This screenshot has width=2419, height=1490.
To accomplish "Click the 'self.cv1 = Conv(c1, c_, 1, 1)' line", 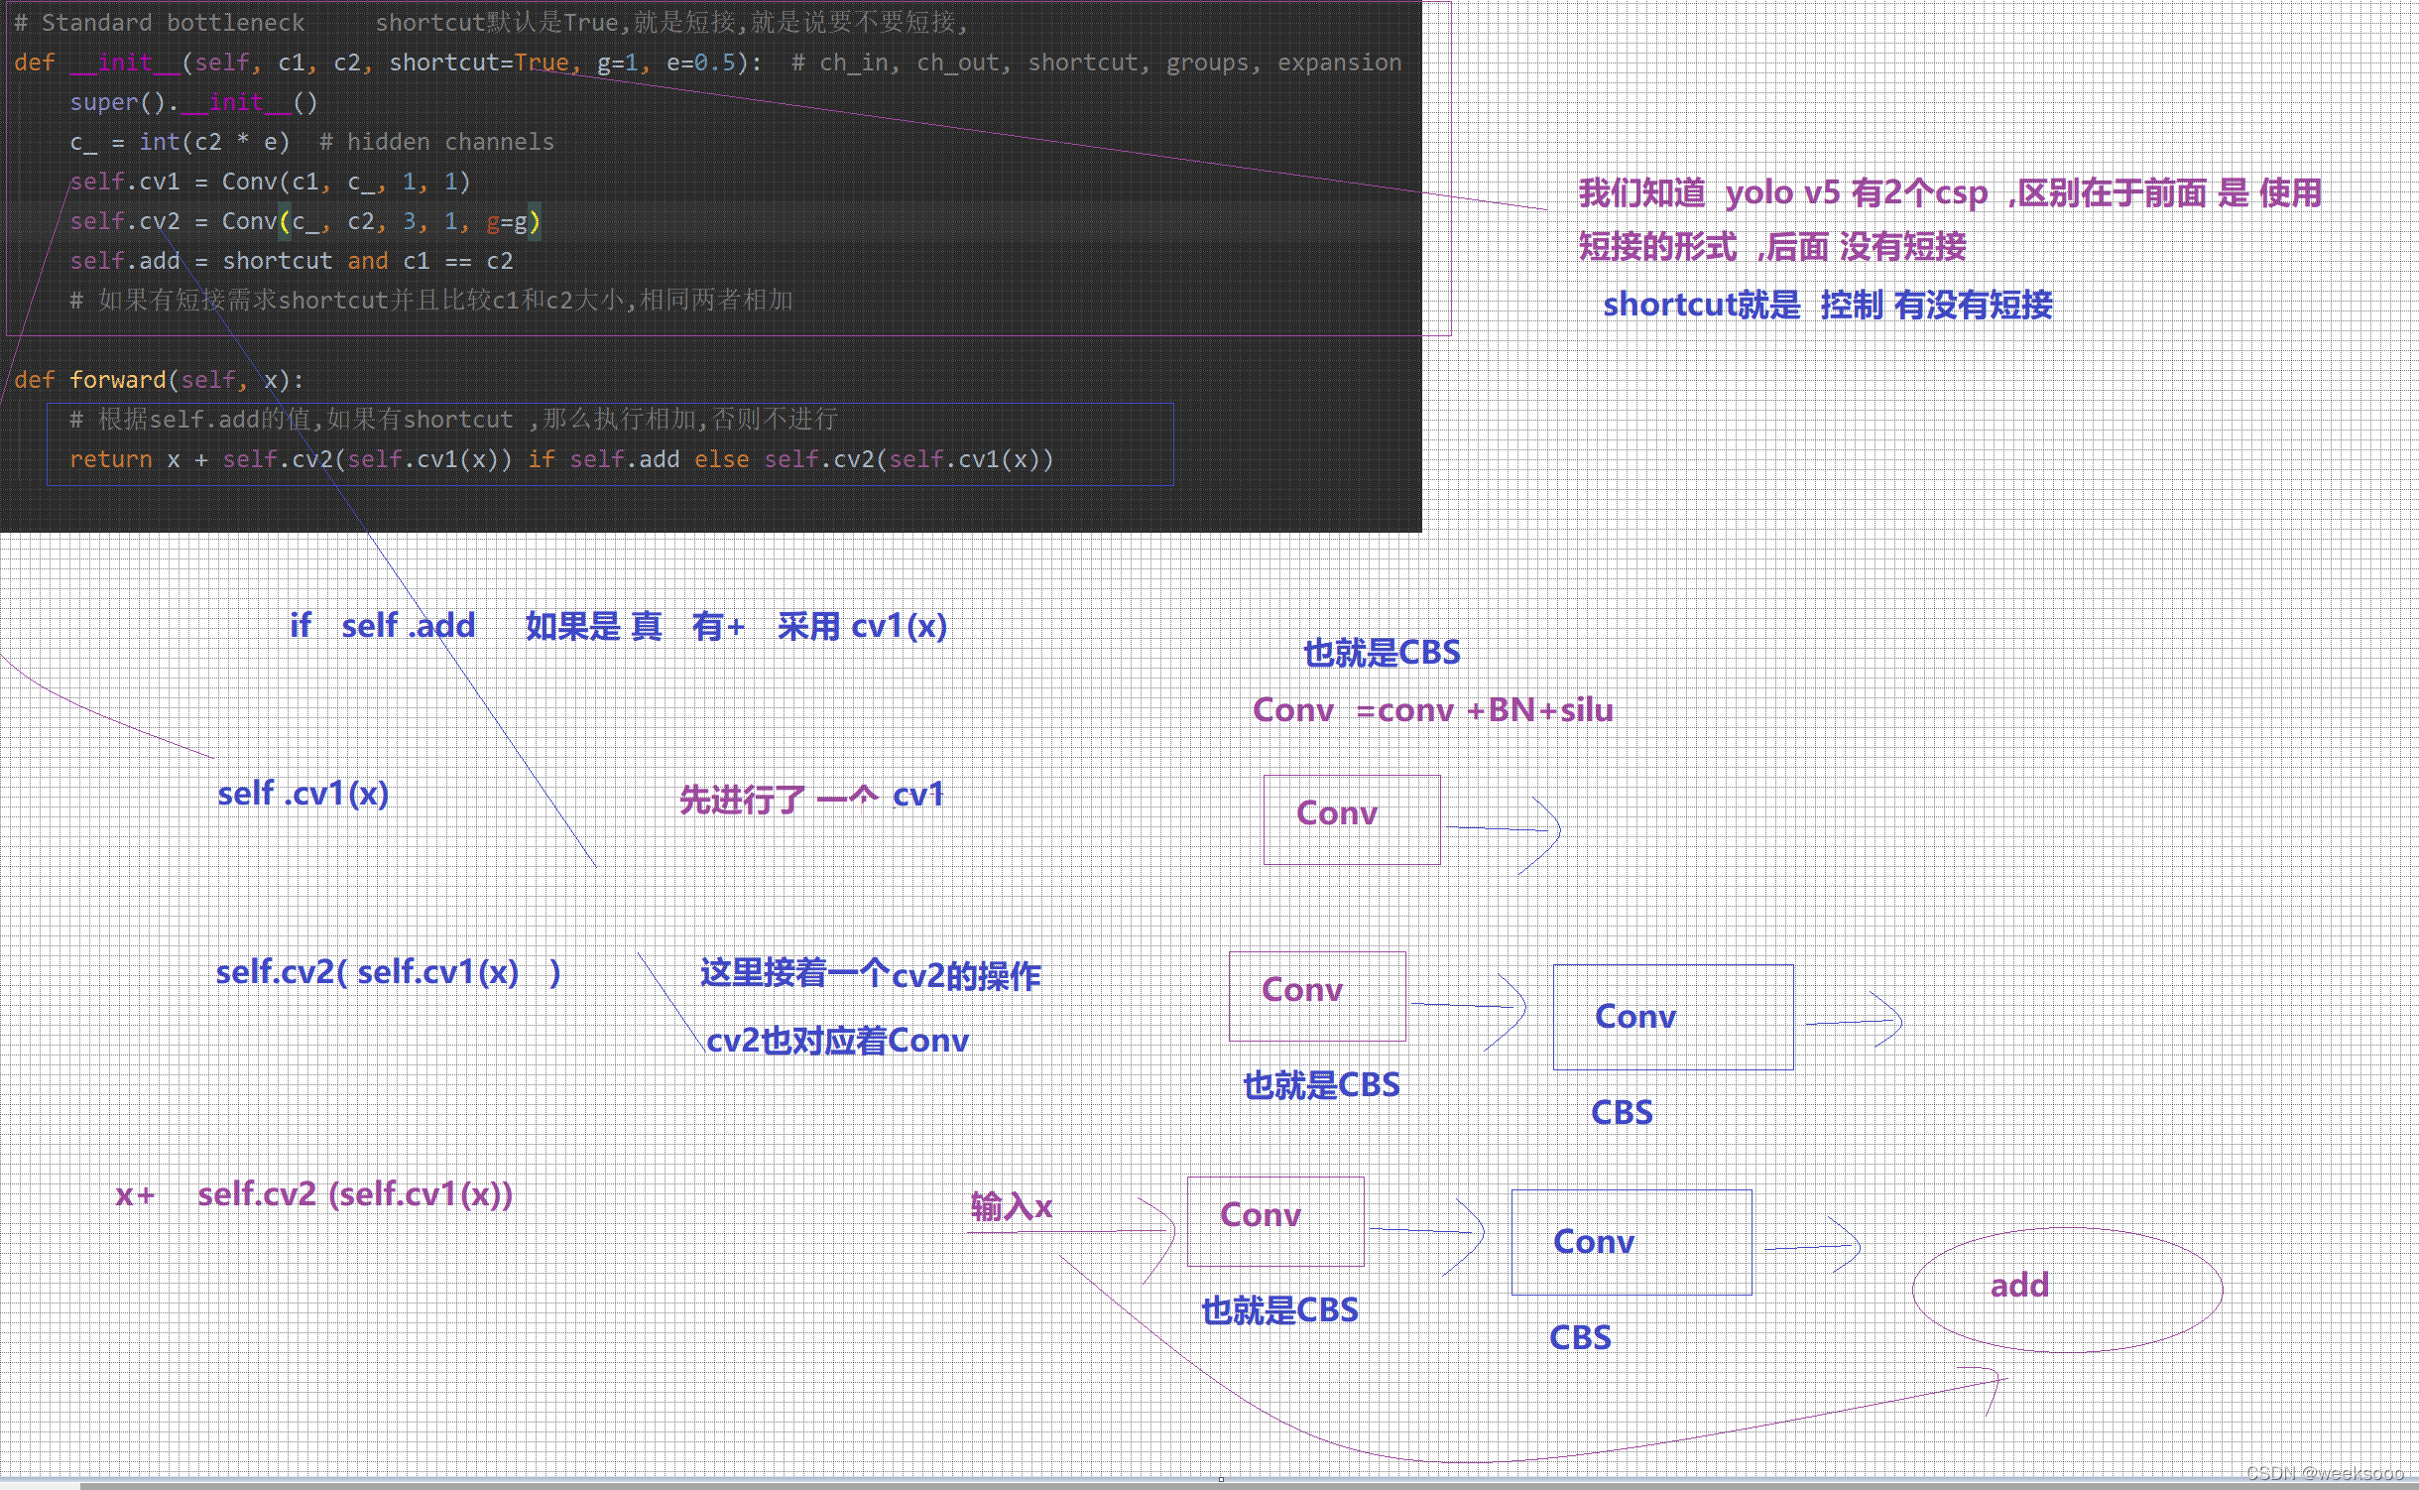I will coord(270,182).
